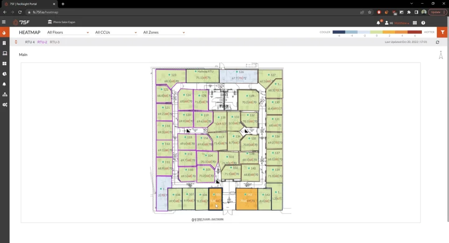Open the building icon in sidebar
Screen dimensions: 449x243
point(4,43)
